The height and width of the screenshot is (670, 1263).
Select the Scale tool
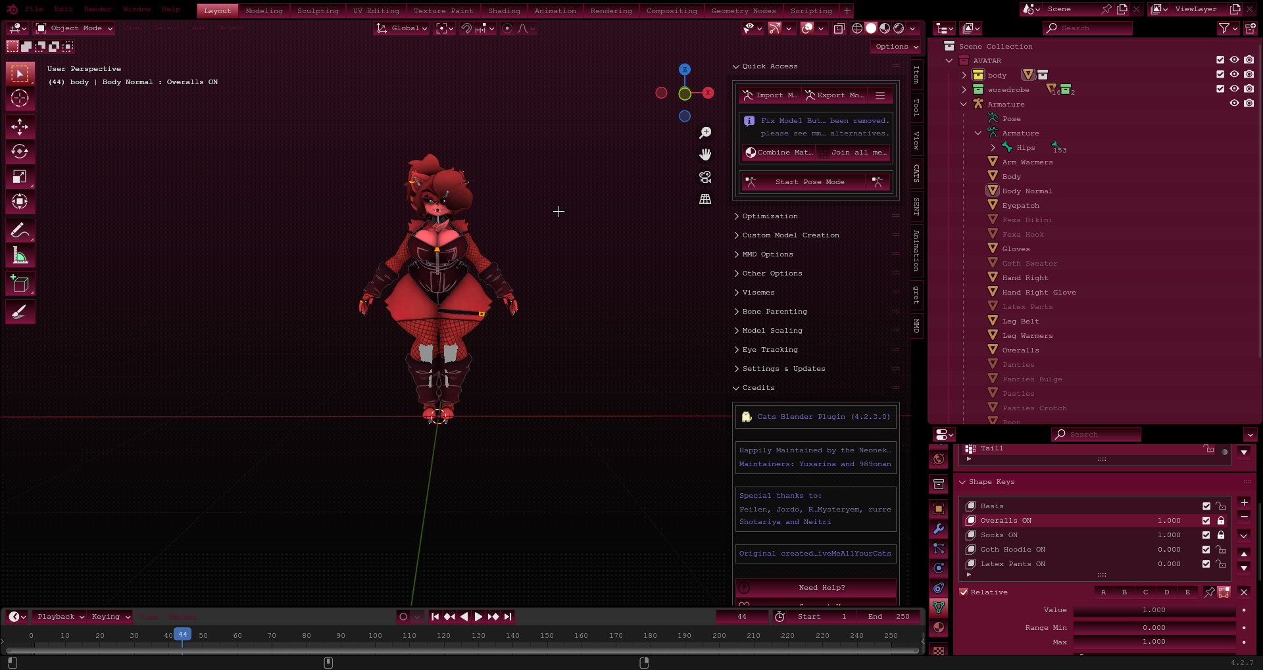tap(20, 177)
